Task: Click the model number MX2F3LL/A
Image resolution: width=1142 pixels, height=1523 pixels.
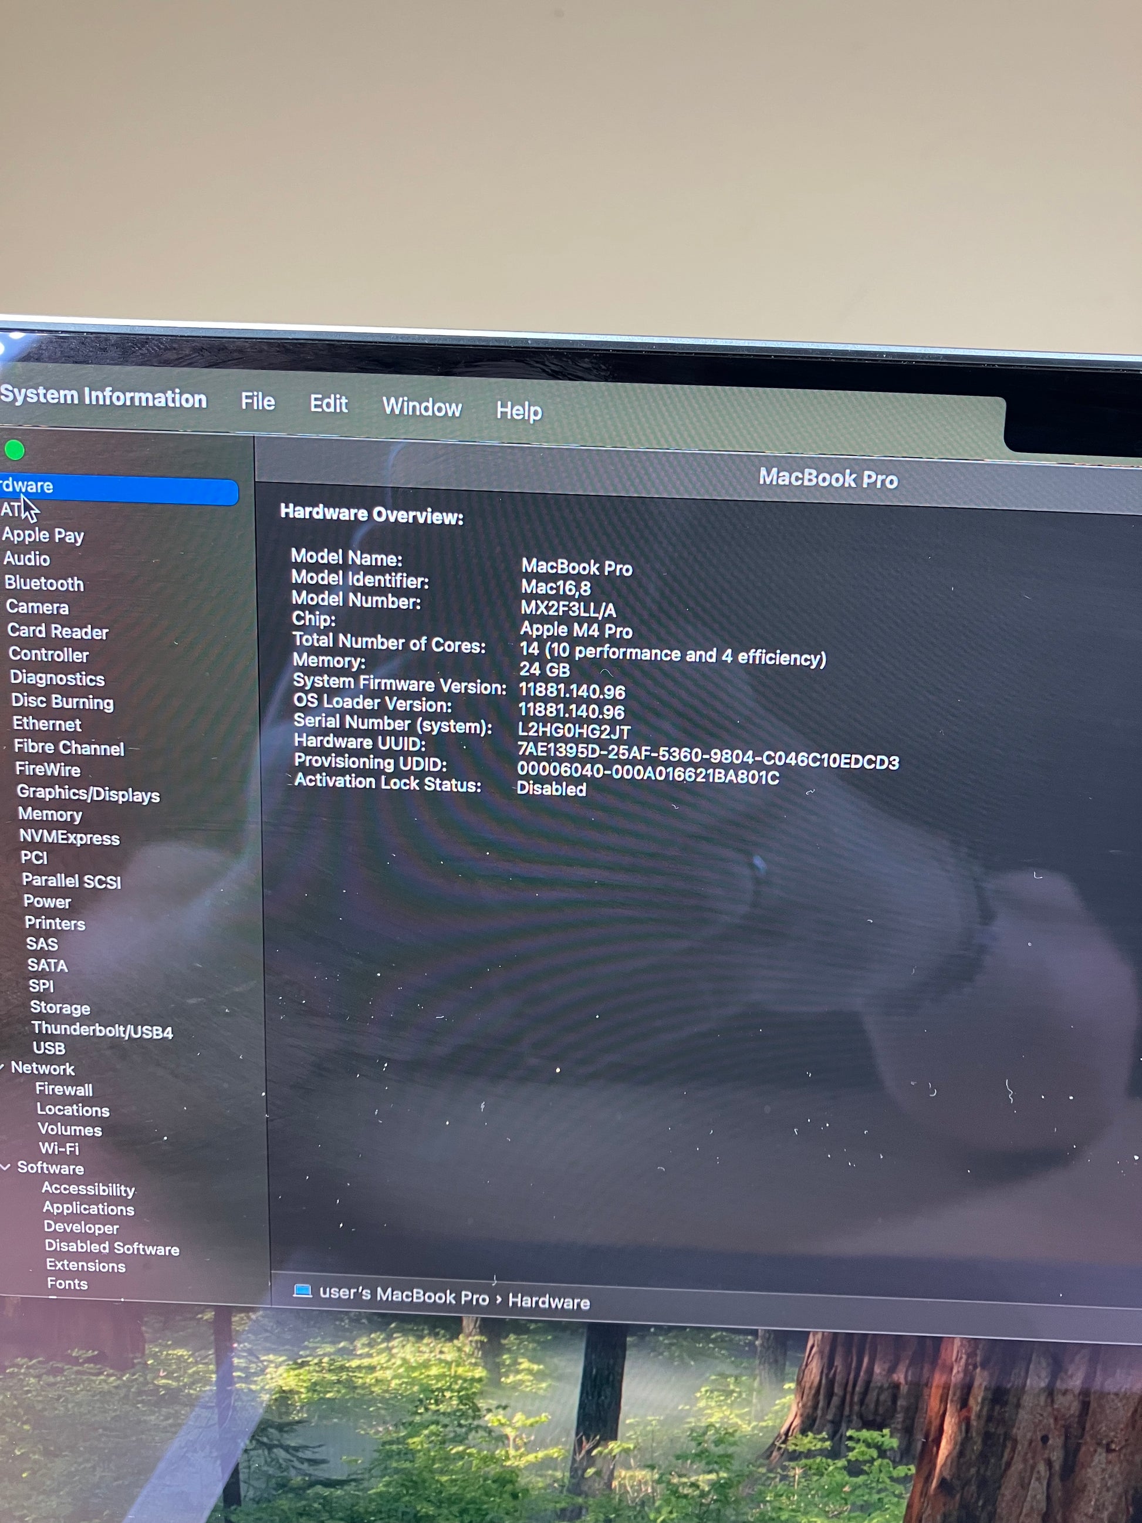Action: coord(569,609)
